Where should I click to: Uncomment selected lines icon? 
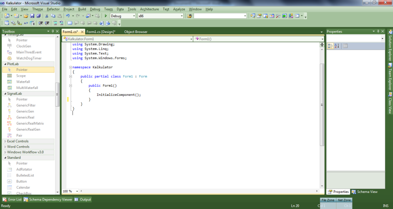[61, 23]
